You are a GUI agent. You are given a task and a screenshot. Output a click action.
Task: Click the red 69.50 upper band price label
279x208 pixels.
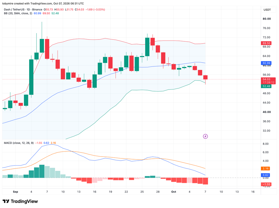click(266, 43)
